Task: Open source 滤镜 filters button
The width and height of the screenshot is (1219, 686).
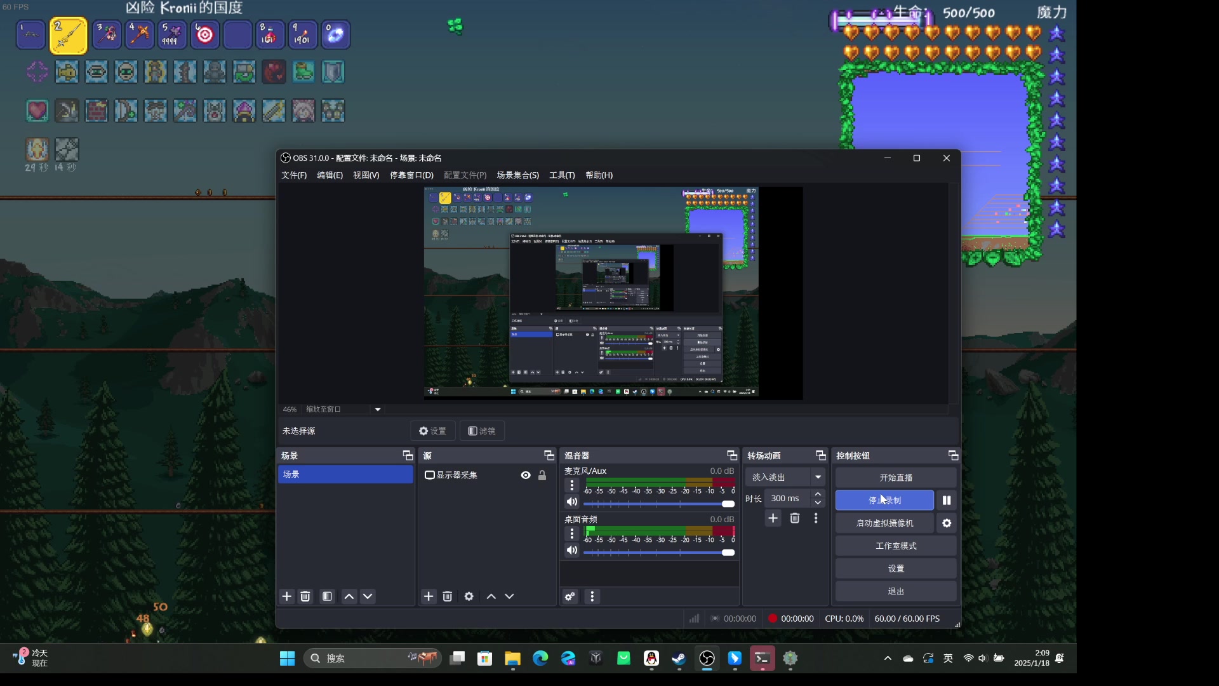Action: (482, 431)
